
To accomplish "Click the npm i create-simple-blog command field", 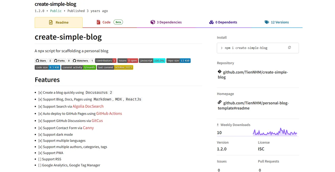I will coord(258,48).
